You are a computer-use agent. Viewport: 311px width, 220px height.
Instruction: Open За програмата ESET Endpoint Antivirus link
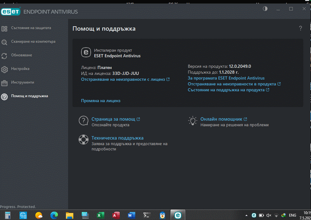pos(226,78)
